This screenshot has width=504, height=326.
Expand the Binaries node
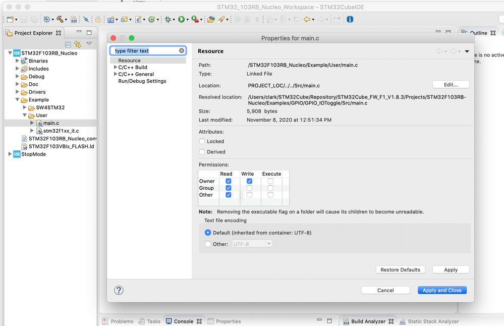tap(17, 61)
